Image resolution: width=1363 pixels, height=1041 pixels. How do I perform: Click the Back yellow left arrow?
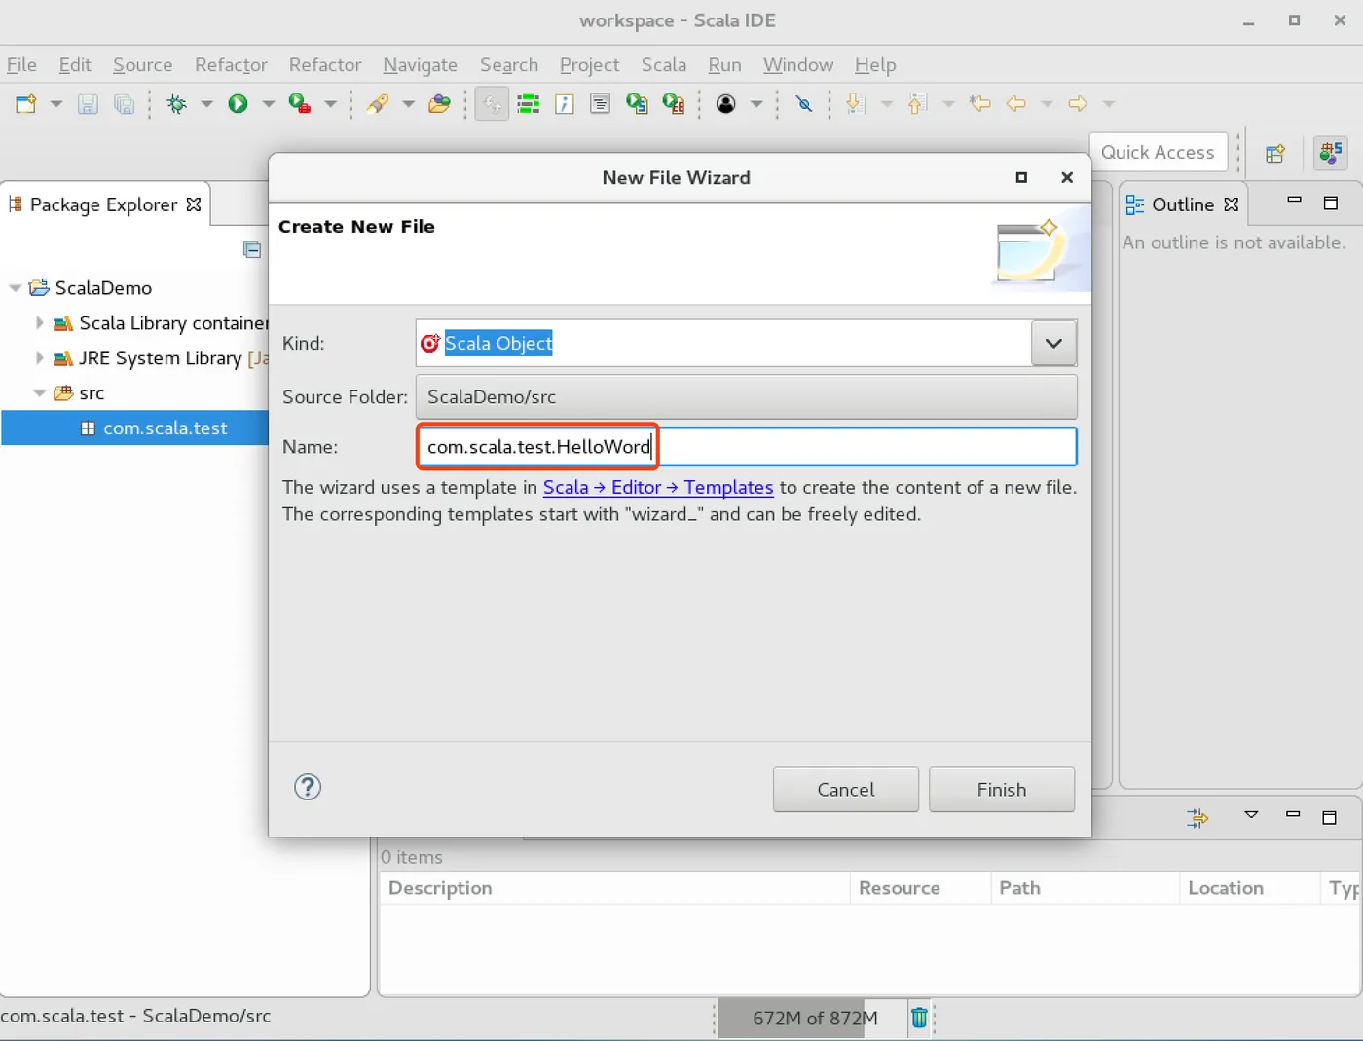(1015, 103)
